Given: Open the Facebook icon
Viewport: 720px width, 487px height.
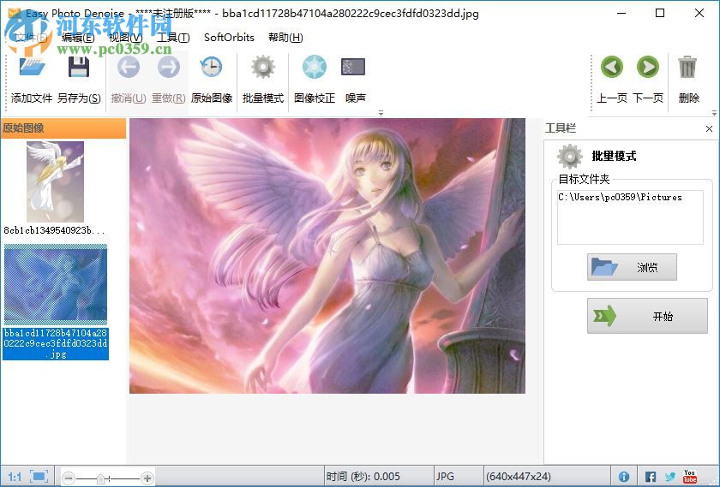Looking at the screenshot, I should point(651,477).
